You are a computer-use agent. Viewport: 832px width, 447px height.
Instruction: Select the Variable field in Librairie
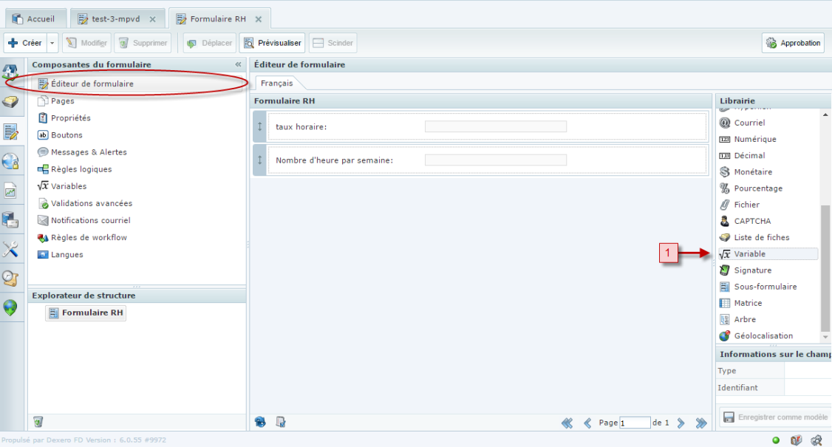749,254
